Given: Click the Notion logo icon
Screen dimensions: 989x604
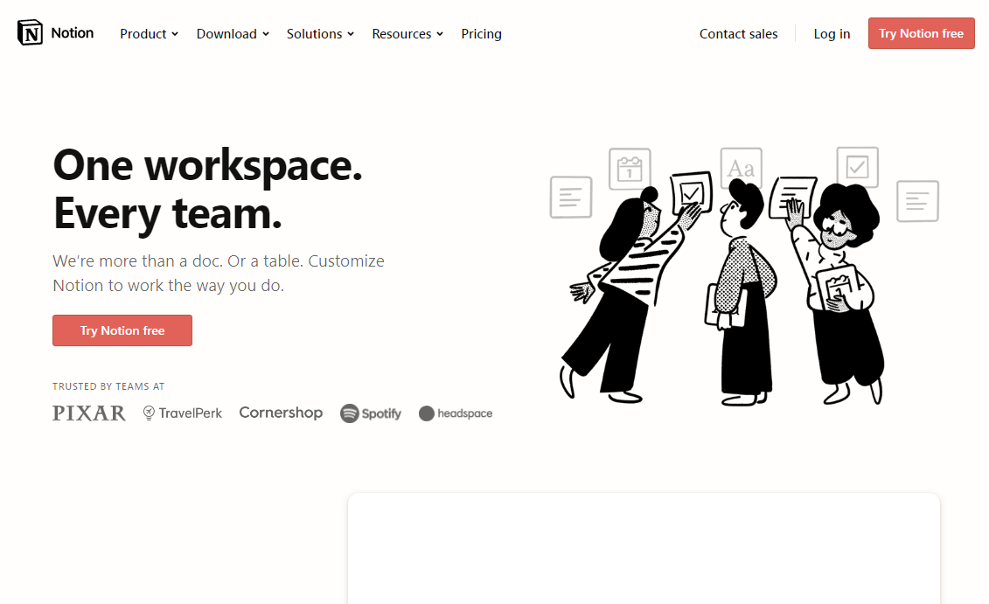Looking at the screenshot, I should coord(30,33).
